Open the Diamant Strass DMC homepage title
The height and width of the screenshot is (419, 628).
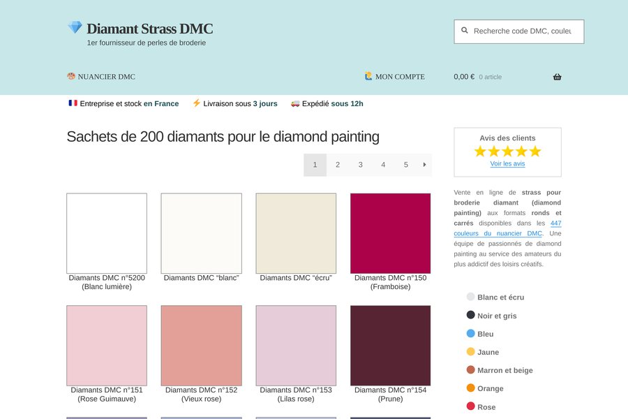pyautogui.click(x=150, y=29)
